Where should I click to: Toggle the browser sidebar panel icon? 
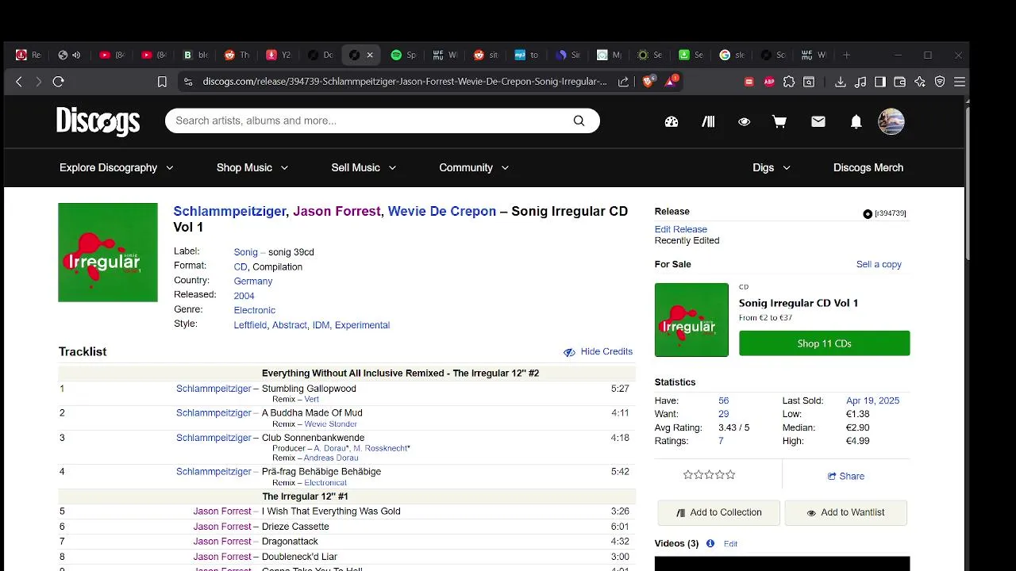[880, 81]
